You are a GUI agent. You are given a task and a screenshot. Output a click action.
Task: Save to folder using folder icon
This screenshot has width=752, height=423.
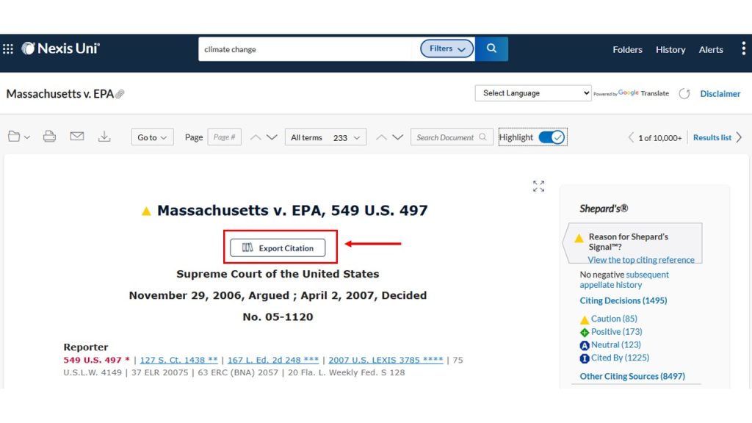18,137
